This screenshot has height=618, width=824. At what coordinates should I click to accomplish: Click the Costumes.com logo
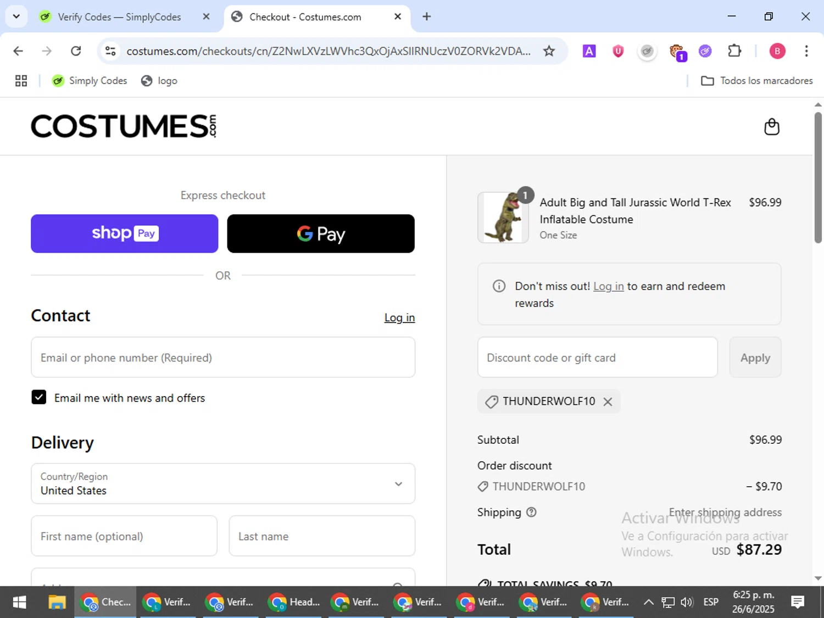click(x=124, y=126)
